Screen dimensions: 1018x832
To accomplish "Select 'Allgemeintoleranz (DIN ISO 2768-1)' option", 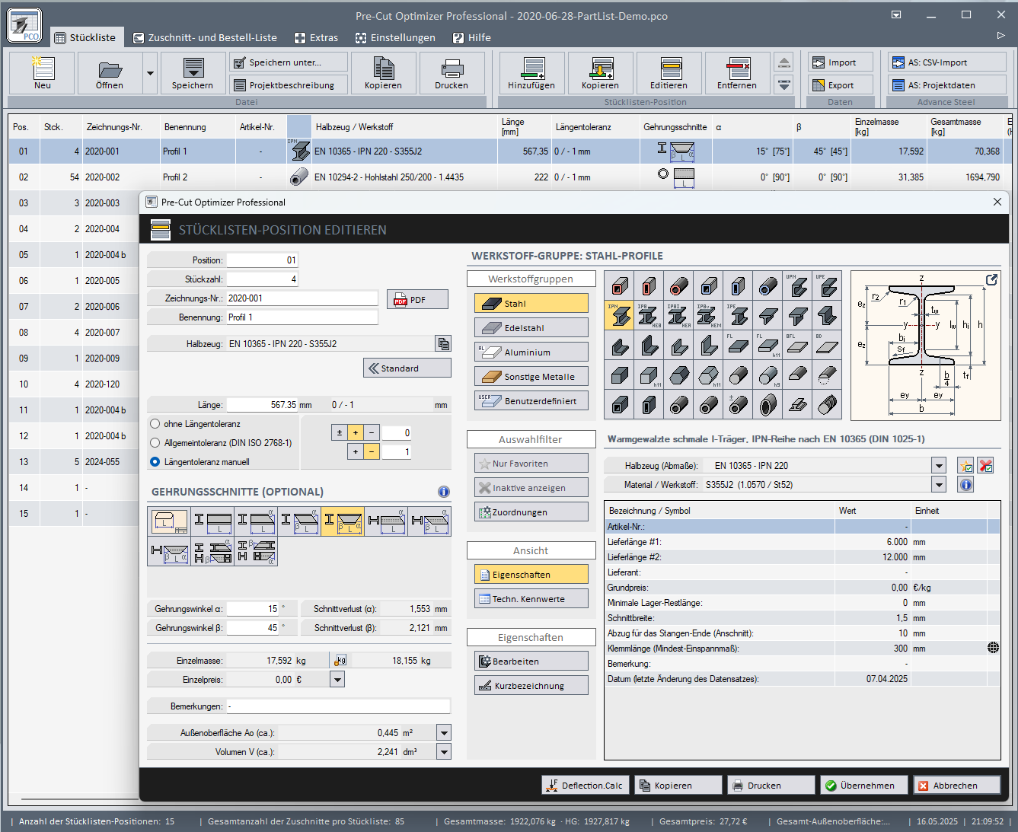I will pyautogui.click(x=155, y=443).
